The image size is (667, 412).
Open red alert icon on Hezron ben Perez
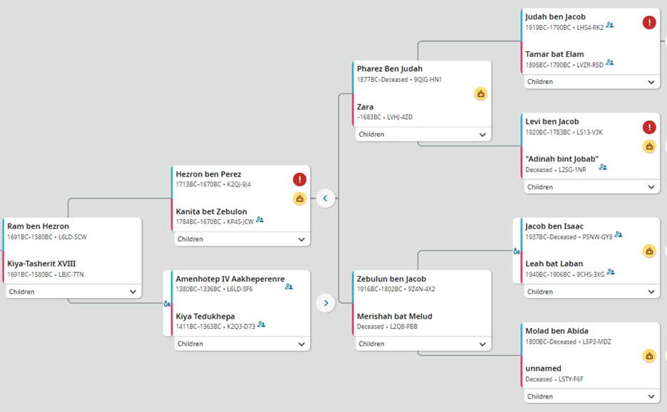tap(300, 180)
